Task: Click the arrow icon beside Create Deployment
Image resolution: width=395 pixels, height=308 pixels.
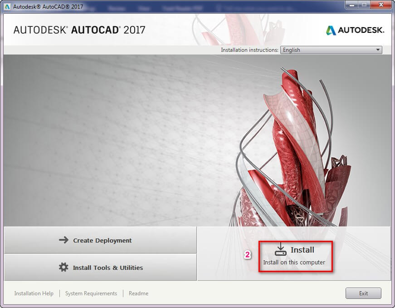Action: [x=63, y=240]
